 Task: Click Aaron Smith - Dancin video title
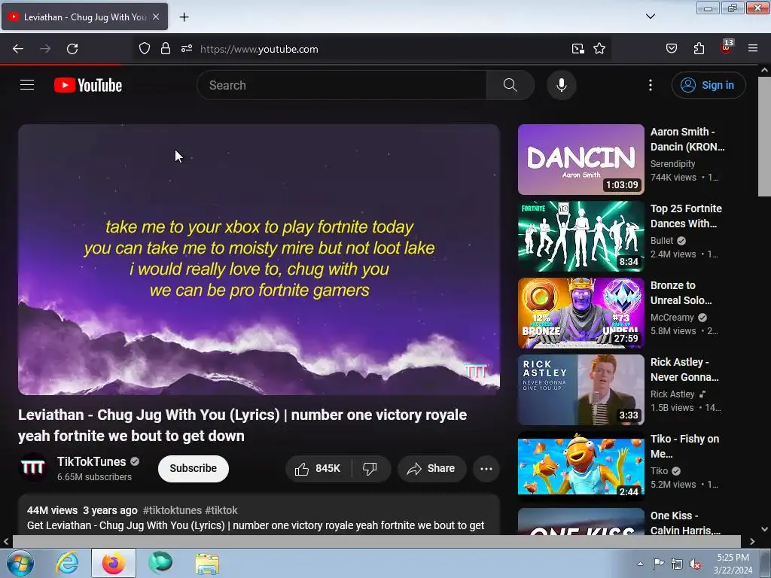click(687, 139)
